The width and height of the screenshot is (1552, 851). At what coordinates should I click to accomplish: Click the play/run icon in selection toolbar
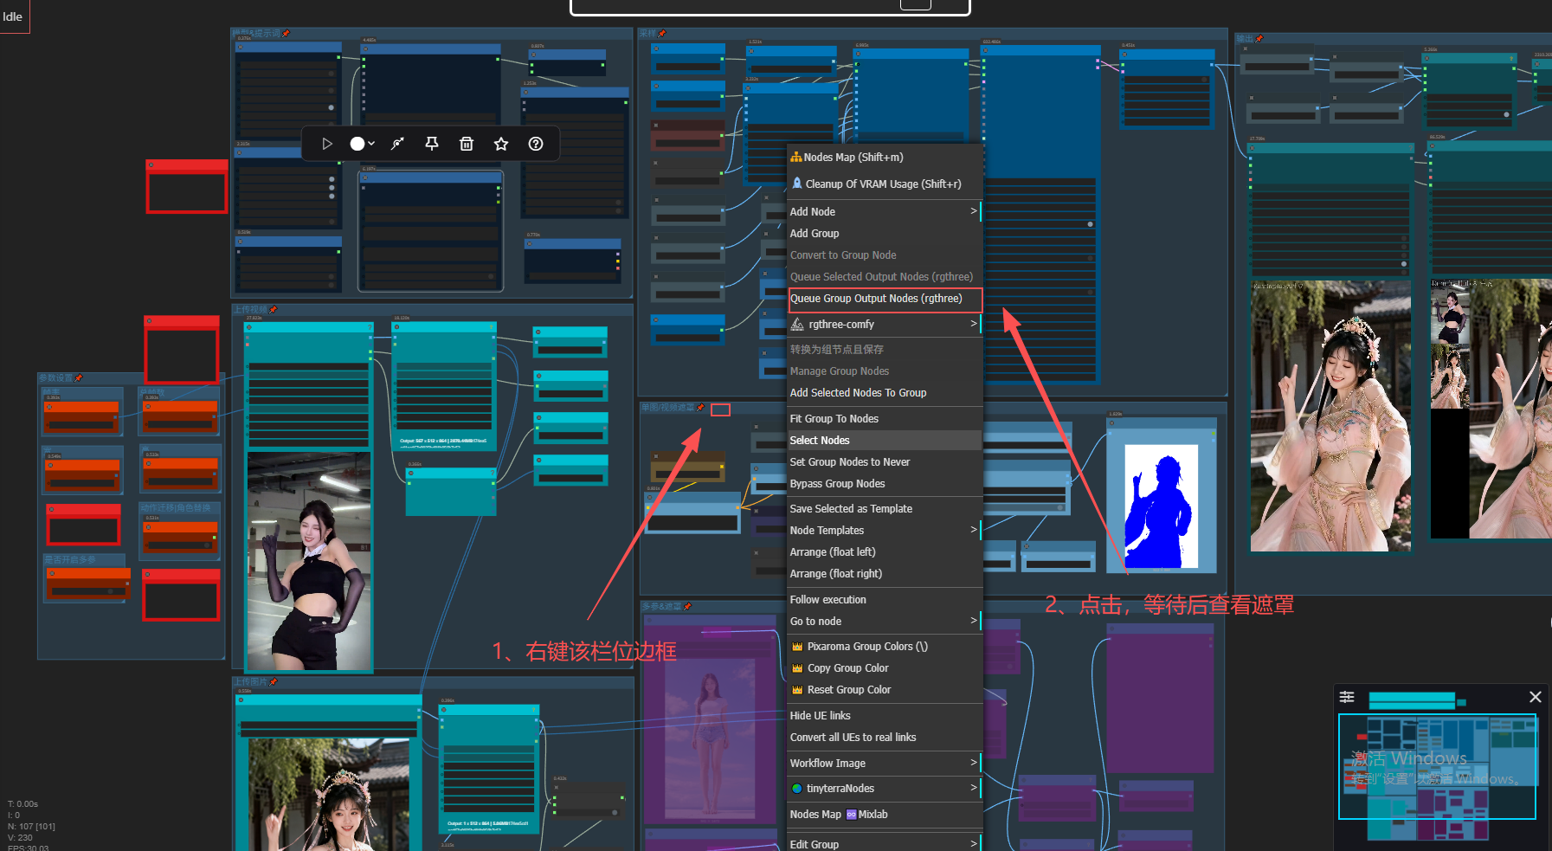pos(327,144)
